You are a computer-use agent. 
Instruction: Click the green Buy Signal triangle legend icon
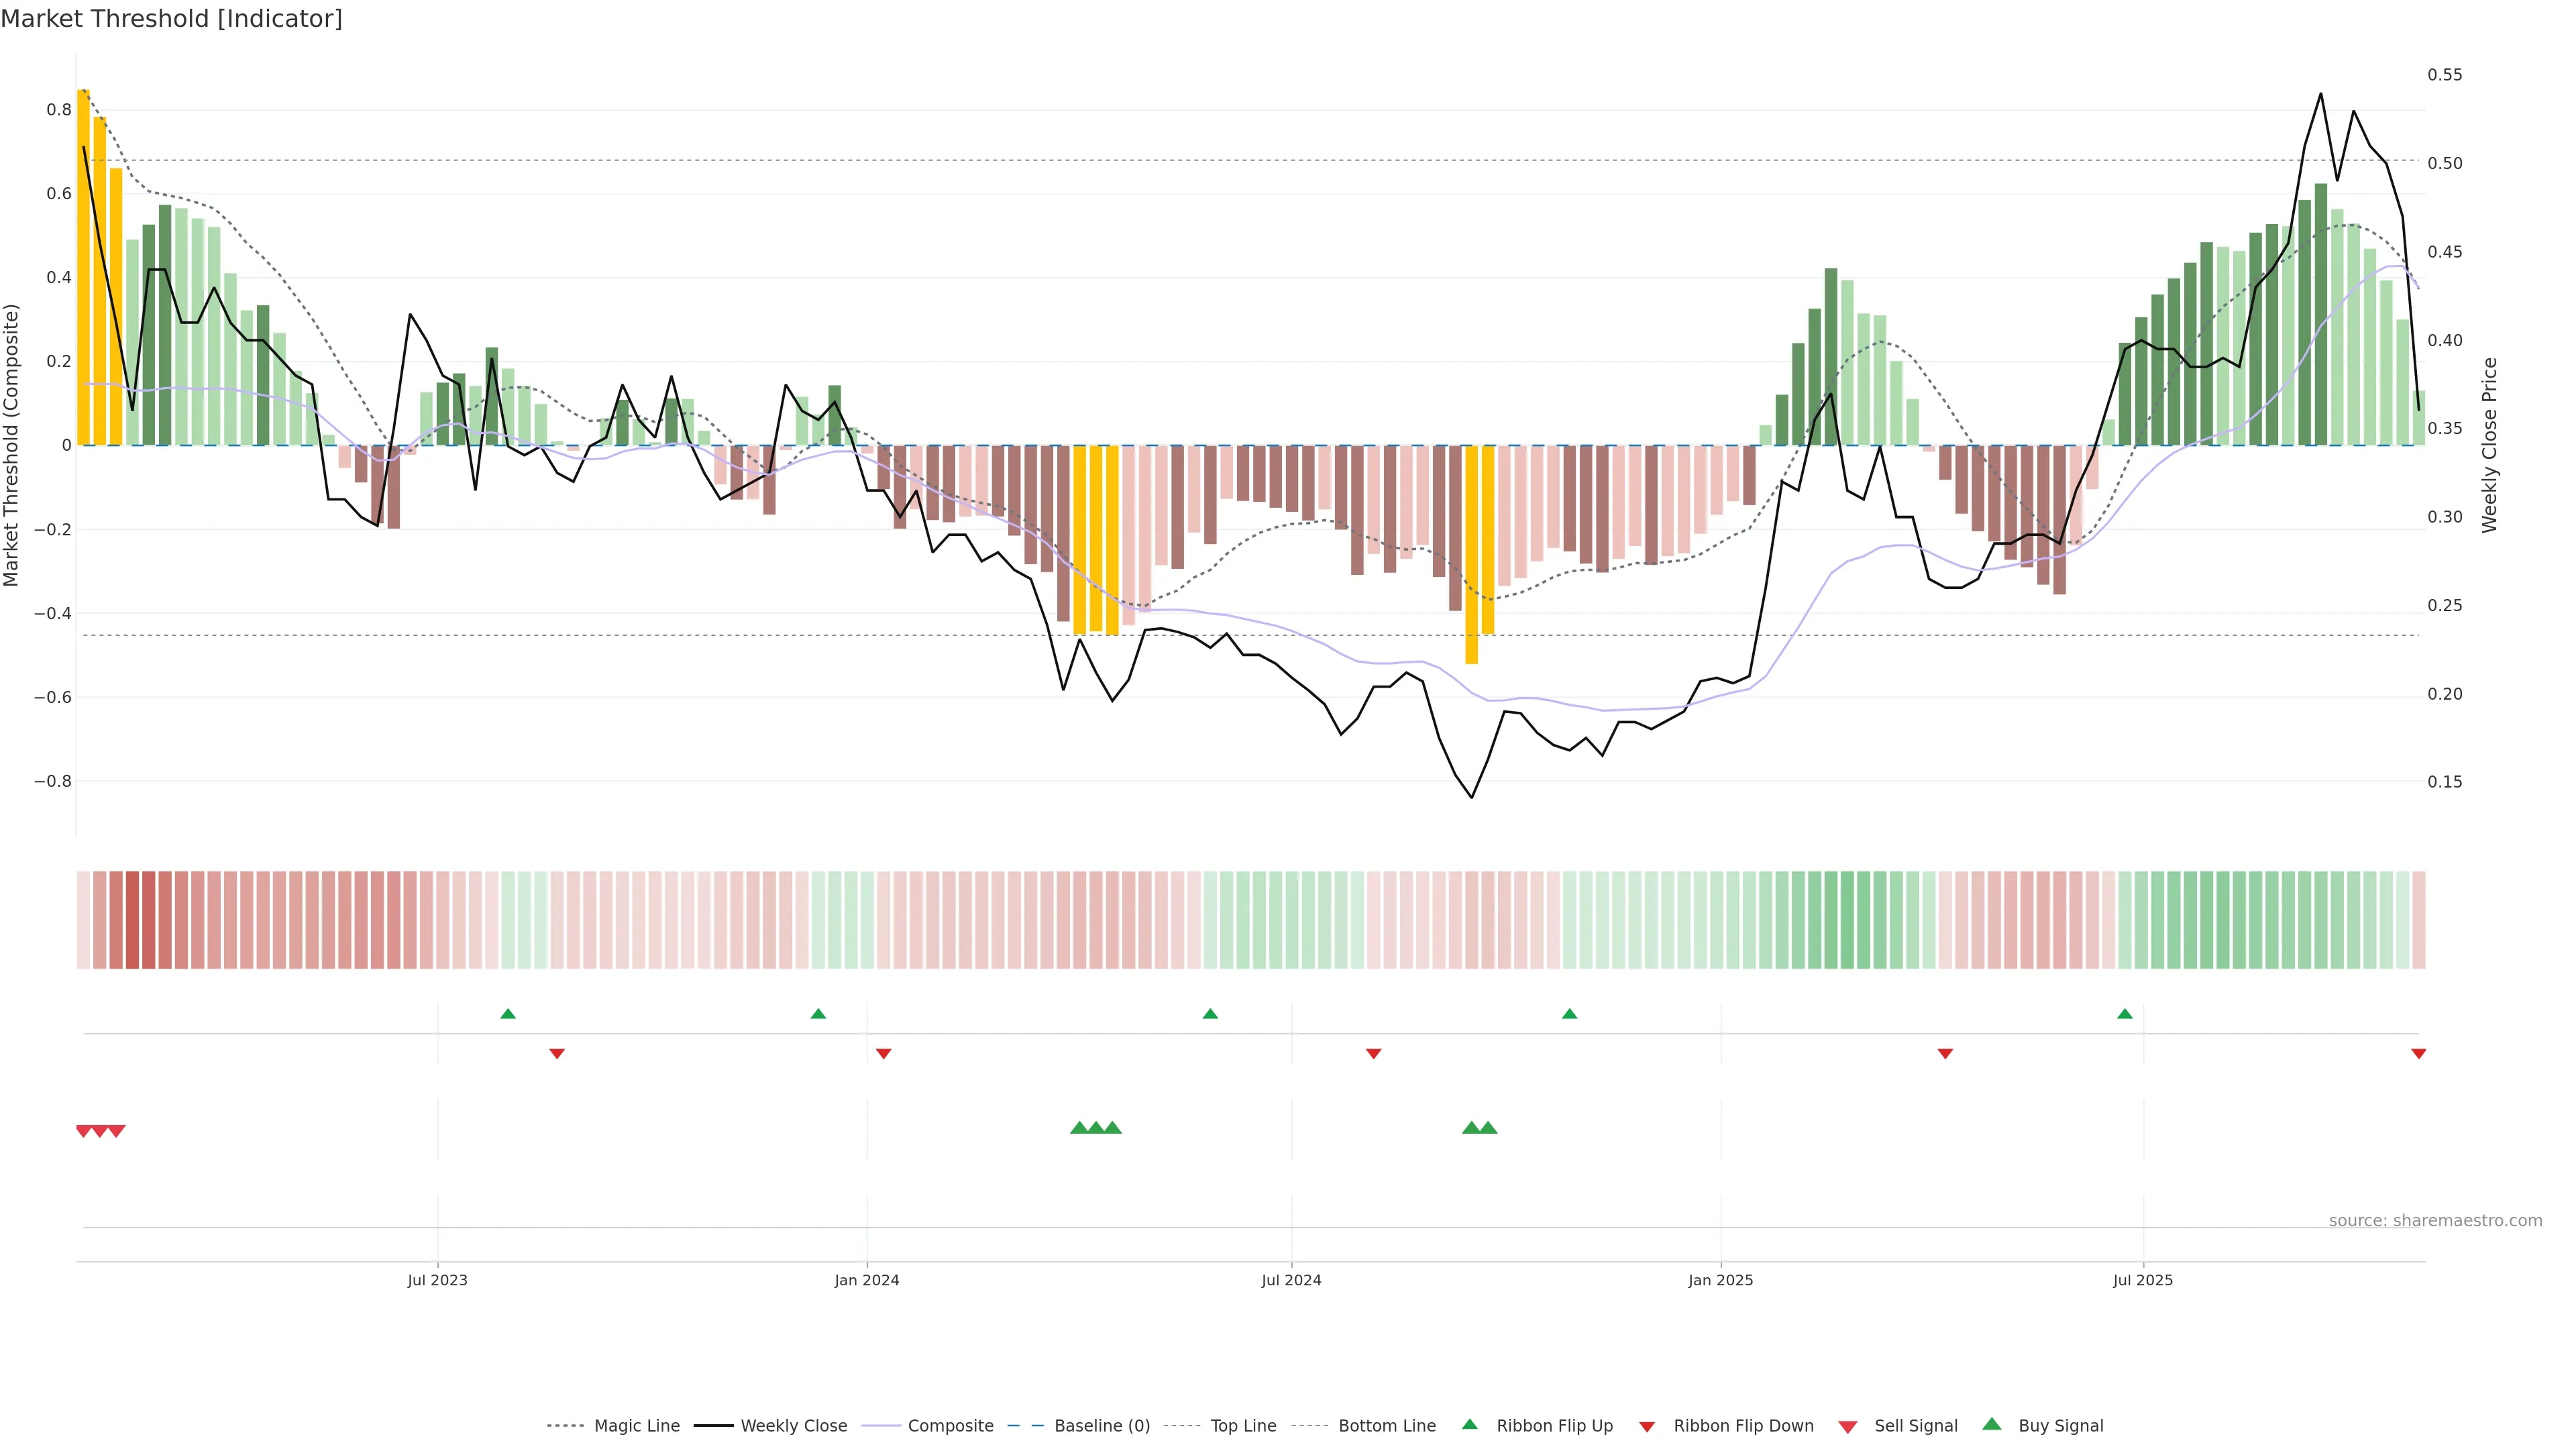pyautogui.click(x=1991, y=1424)
